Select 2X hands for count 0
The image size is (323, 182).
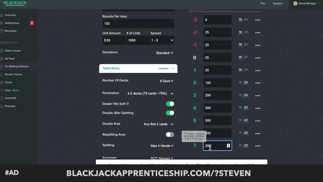coord(246,57)
